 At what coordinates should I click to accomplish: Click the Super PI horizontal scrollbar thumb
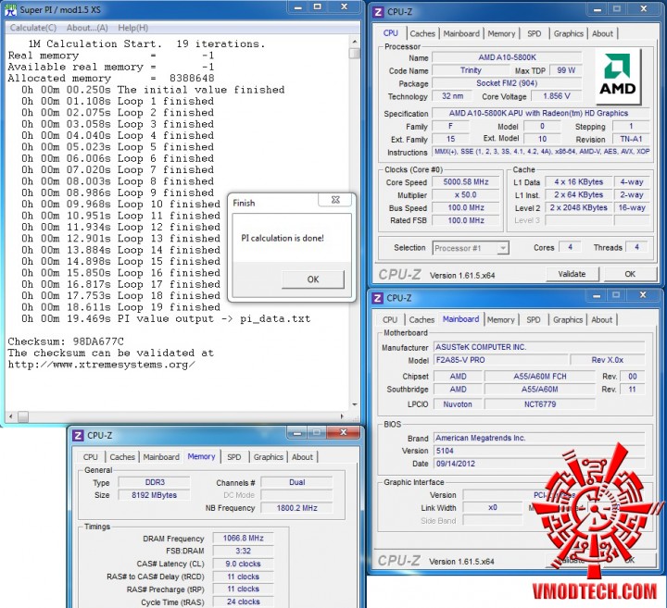tap(22, 416)
